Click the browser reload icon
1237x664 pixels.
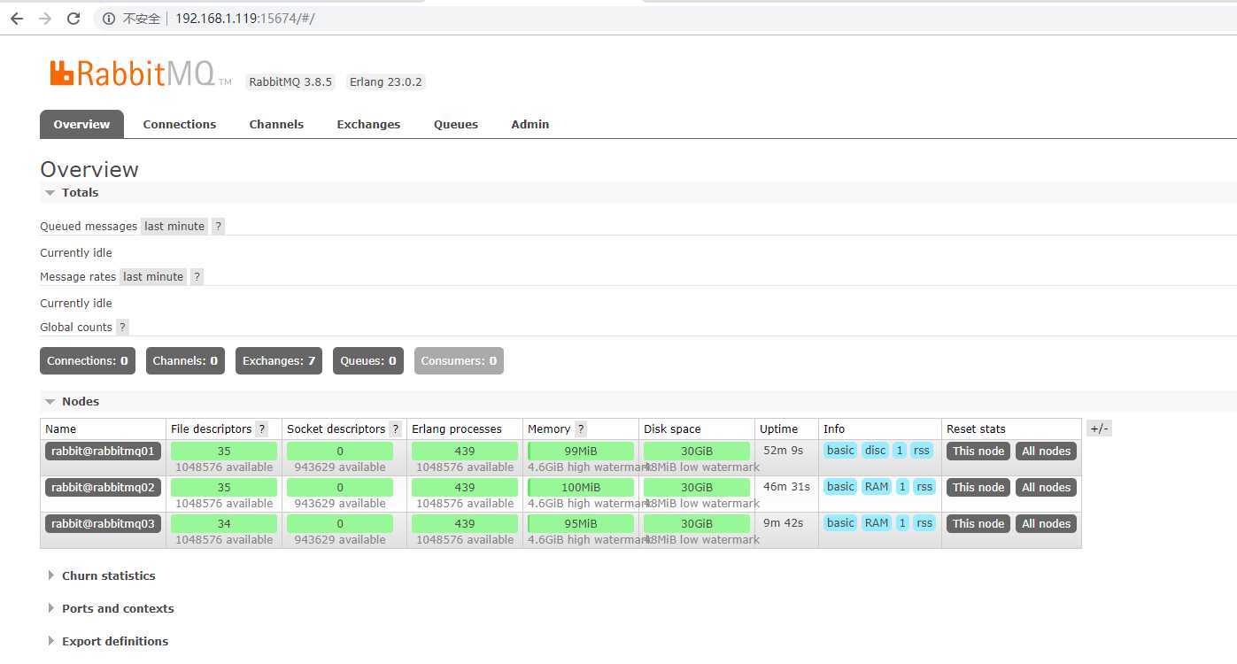(73, 19)
